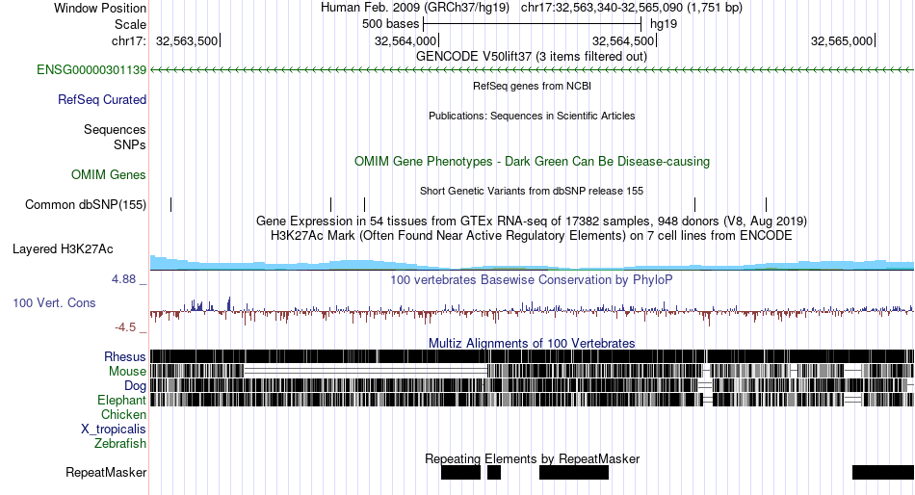
Task: Click Short Genetic Variants from dbSNP title
Action: tap(532, 191)
